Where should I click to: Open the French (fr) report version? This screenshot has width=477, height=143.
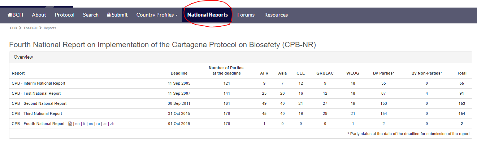[x=84, y=124]
